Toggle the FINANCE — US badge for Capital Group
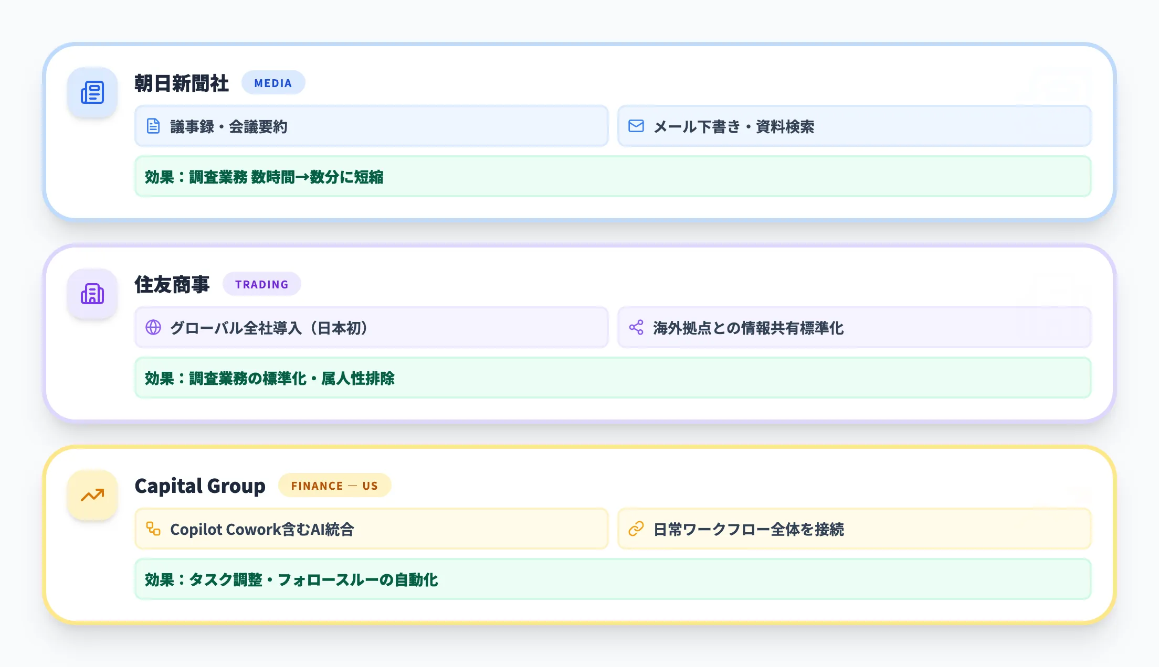The image size is (1159, 667). pyautogui.click(x=334, y=486)
